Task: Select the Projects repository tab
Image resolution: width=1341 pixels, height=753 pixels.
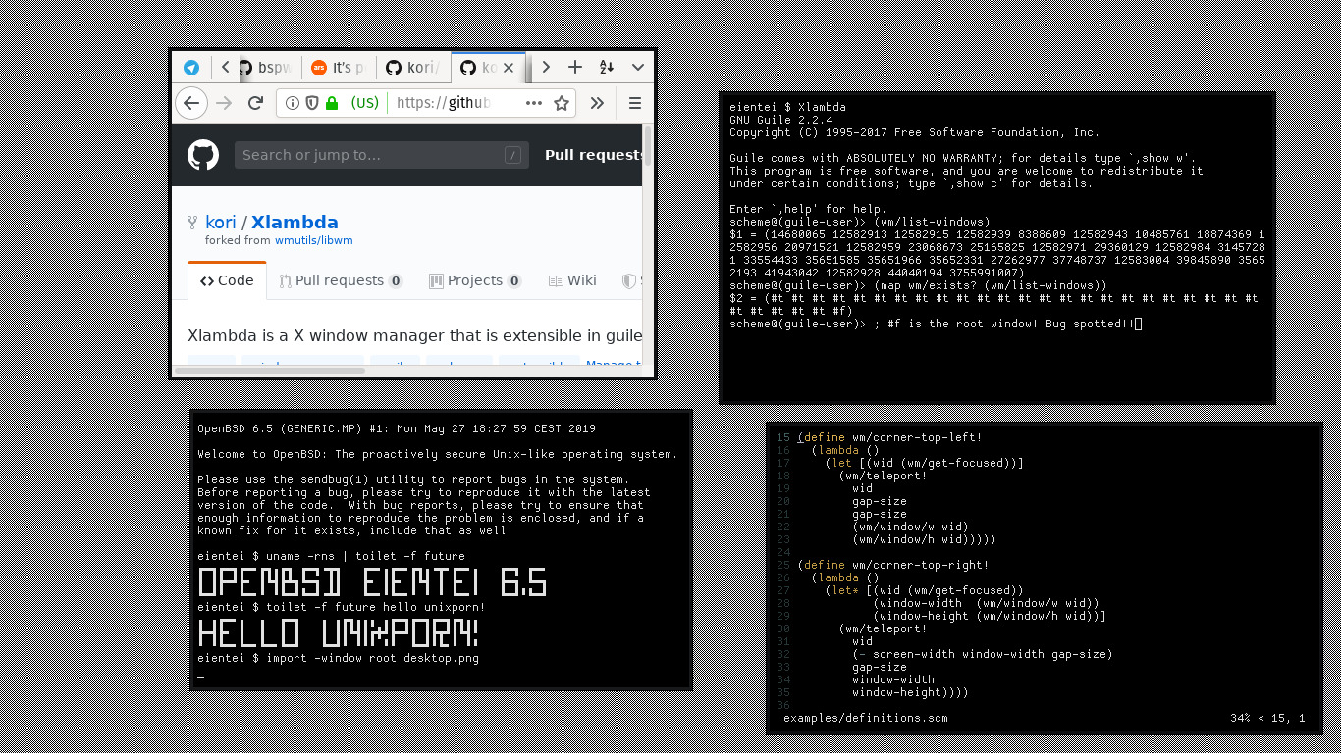Action: click(475, 280)
